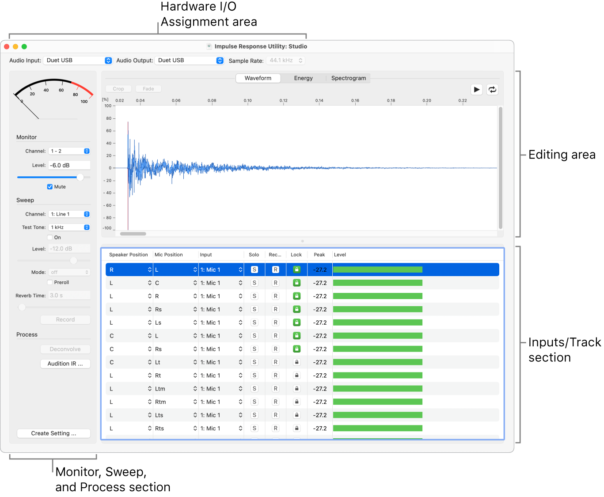Open the Audio Output device dropdown
The height and width of the screenshot is (497, 604).
point(189,61)
